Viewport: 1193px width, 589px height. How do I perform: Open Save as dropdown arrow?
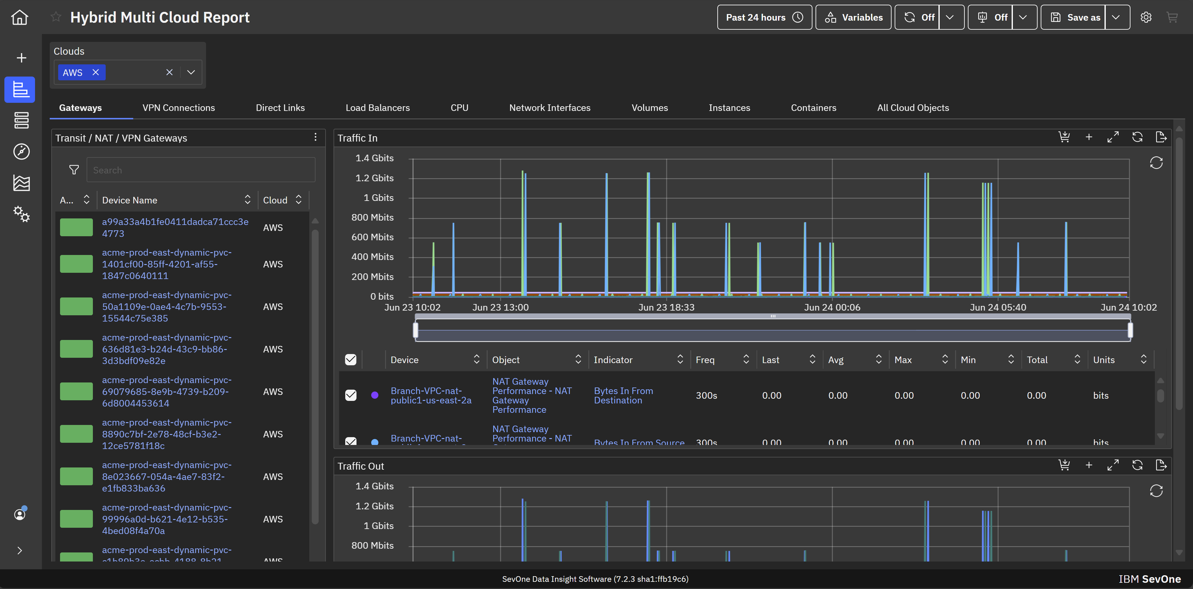[x=1116, y=17]
